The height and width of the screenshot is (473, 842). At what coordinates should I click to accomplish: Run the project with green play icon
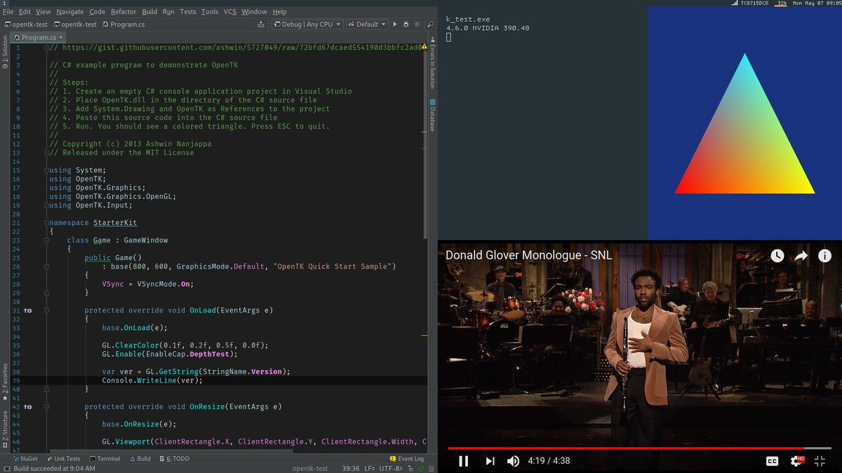pyautogui.click(x=395, y=24)
